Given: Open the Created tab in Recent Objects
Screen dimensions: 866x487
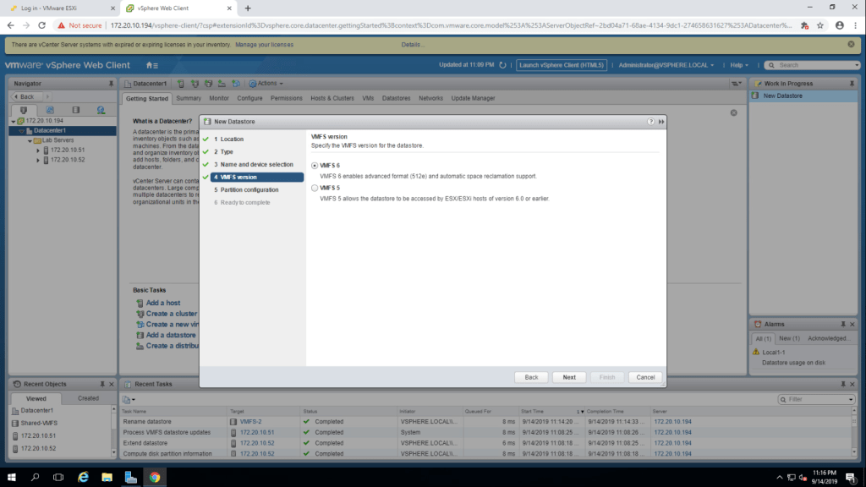Looking at the screenshot, I should (88, 398).
